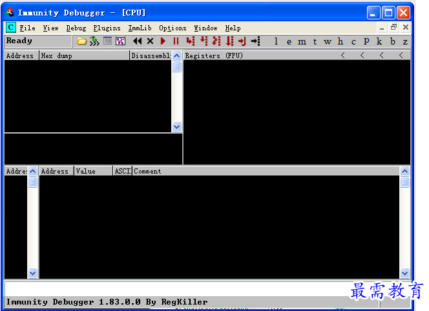Click the Go to address arrow icon
This screenshot has height=311, width=429.
[255, 41]
